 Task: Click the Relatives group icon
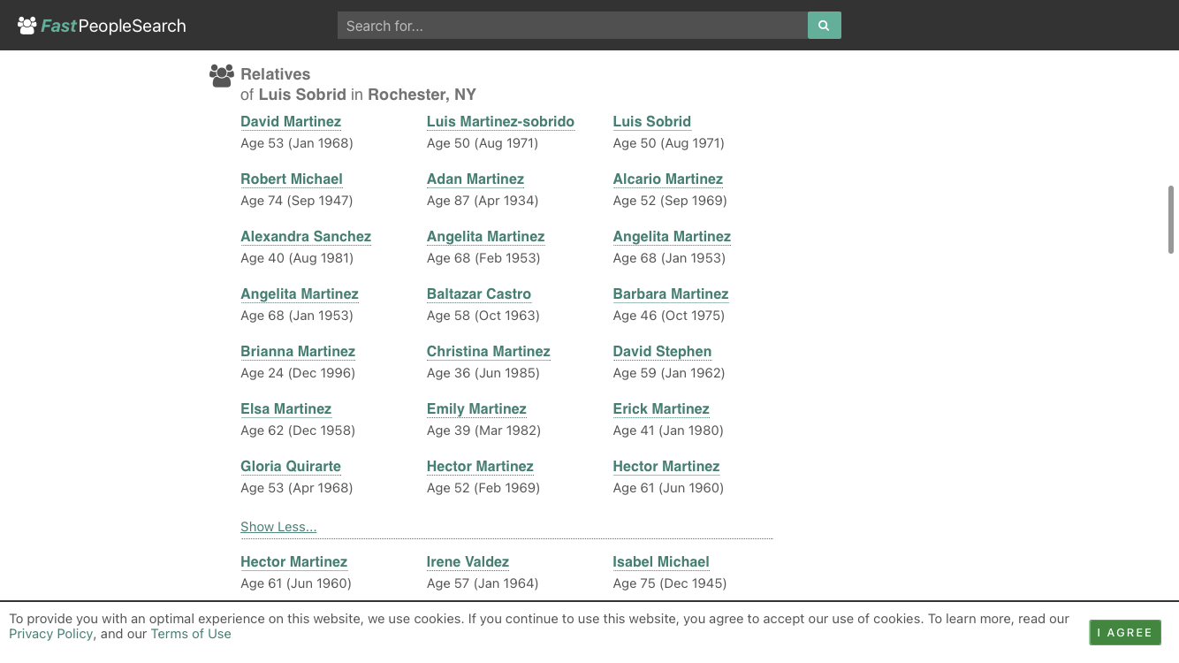(x=222, y=76)
